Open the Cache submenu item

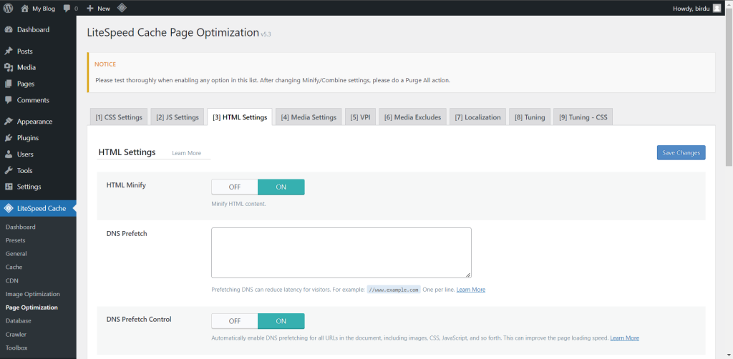coord(14,267)
